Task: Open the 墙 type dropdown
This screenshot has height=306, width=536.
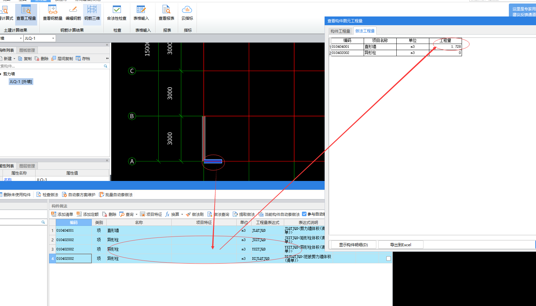Action: pos(21,38)
